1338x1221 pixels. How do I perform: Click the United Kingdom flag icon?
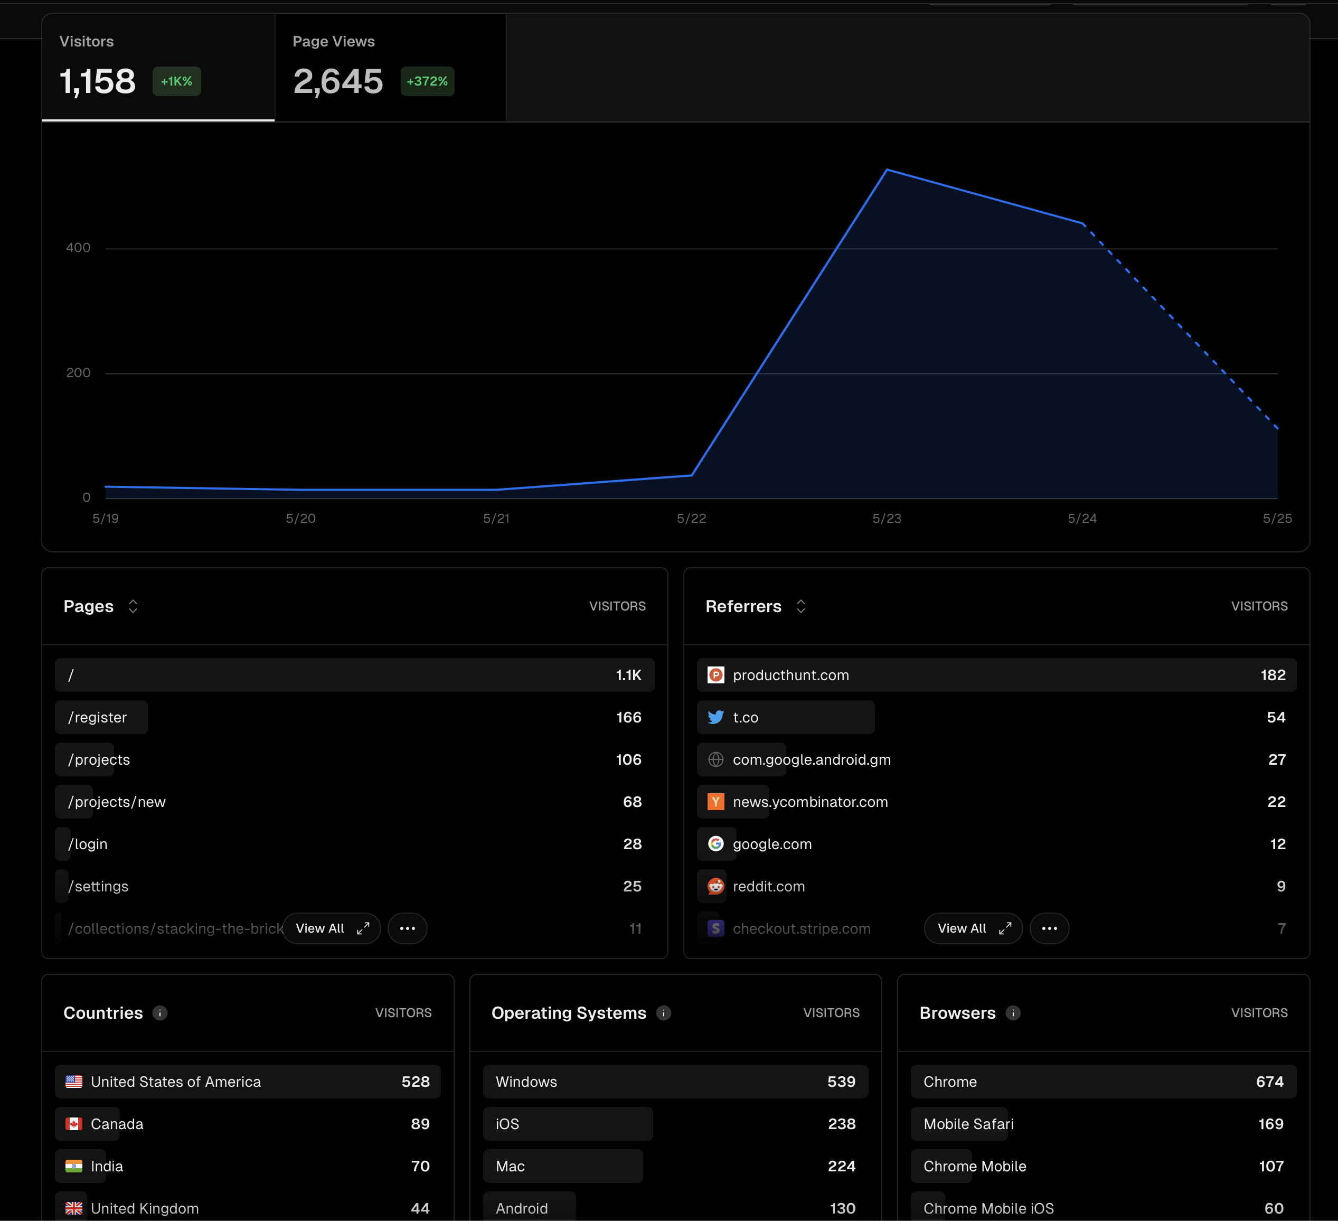(74, 1208)
